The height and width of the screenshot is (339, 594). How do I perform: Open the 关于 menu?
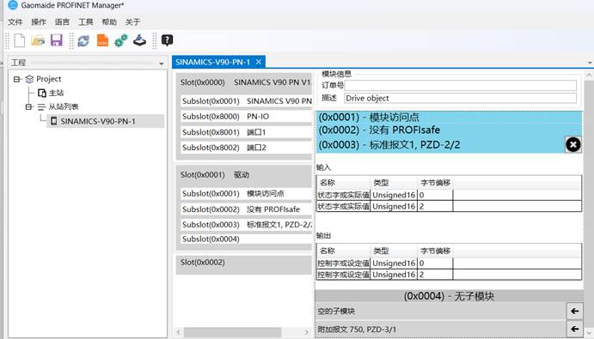tap(132, 22)
